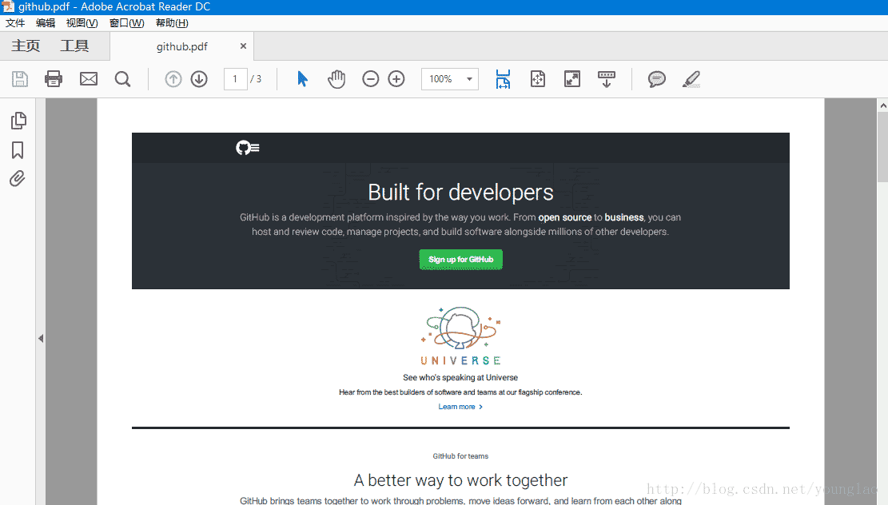Viewport: 888px width, 505px height.
Task: Click the 'Built for developers' heading
Action: coord(460,193)
